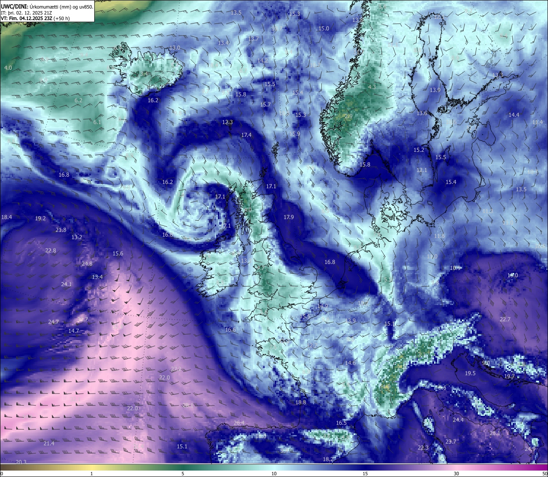Image resolution: width=548 pixels, height=477 pixels.
Task: Click the 12.1 value label
Action: click(422, 170)
